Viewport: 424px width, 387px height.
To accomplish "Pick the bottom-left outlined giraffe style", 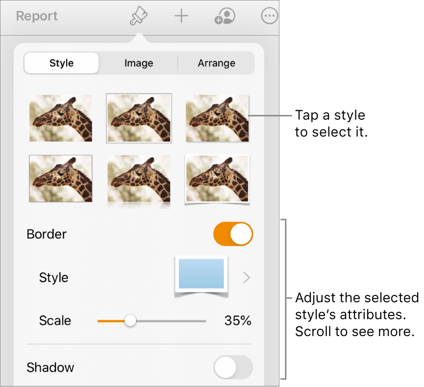I will pos(61,178).
